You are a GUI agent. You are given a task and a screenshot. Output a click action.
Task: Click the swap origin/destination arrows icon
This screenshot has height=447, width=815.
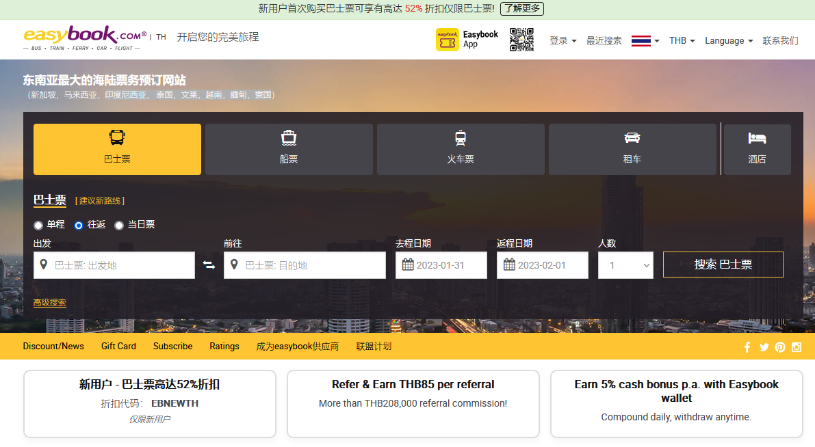(209, 265)
